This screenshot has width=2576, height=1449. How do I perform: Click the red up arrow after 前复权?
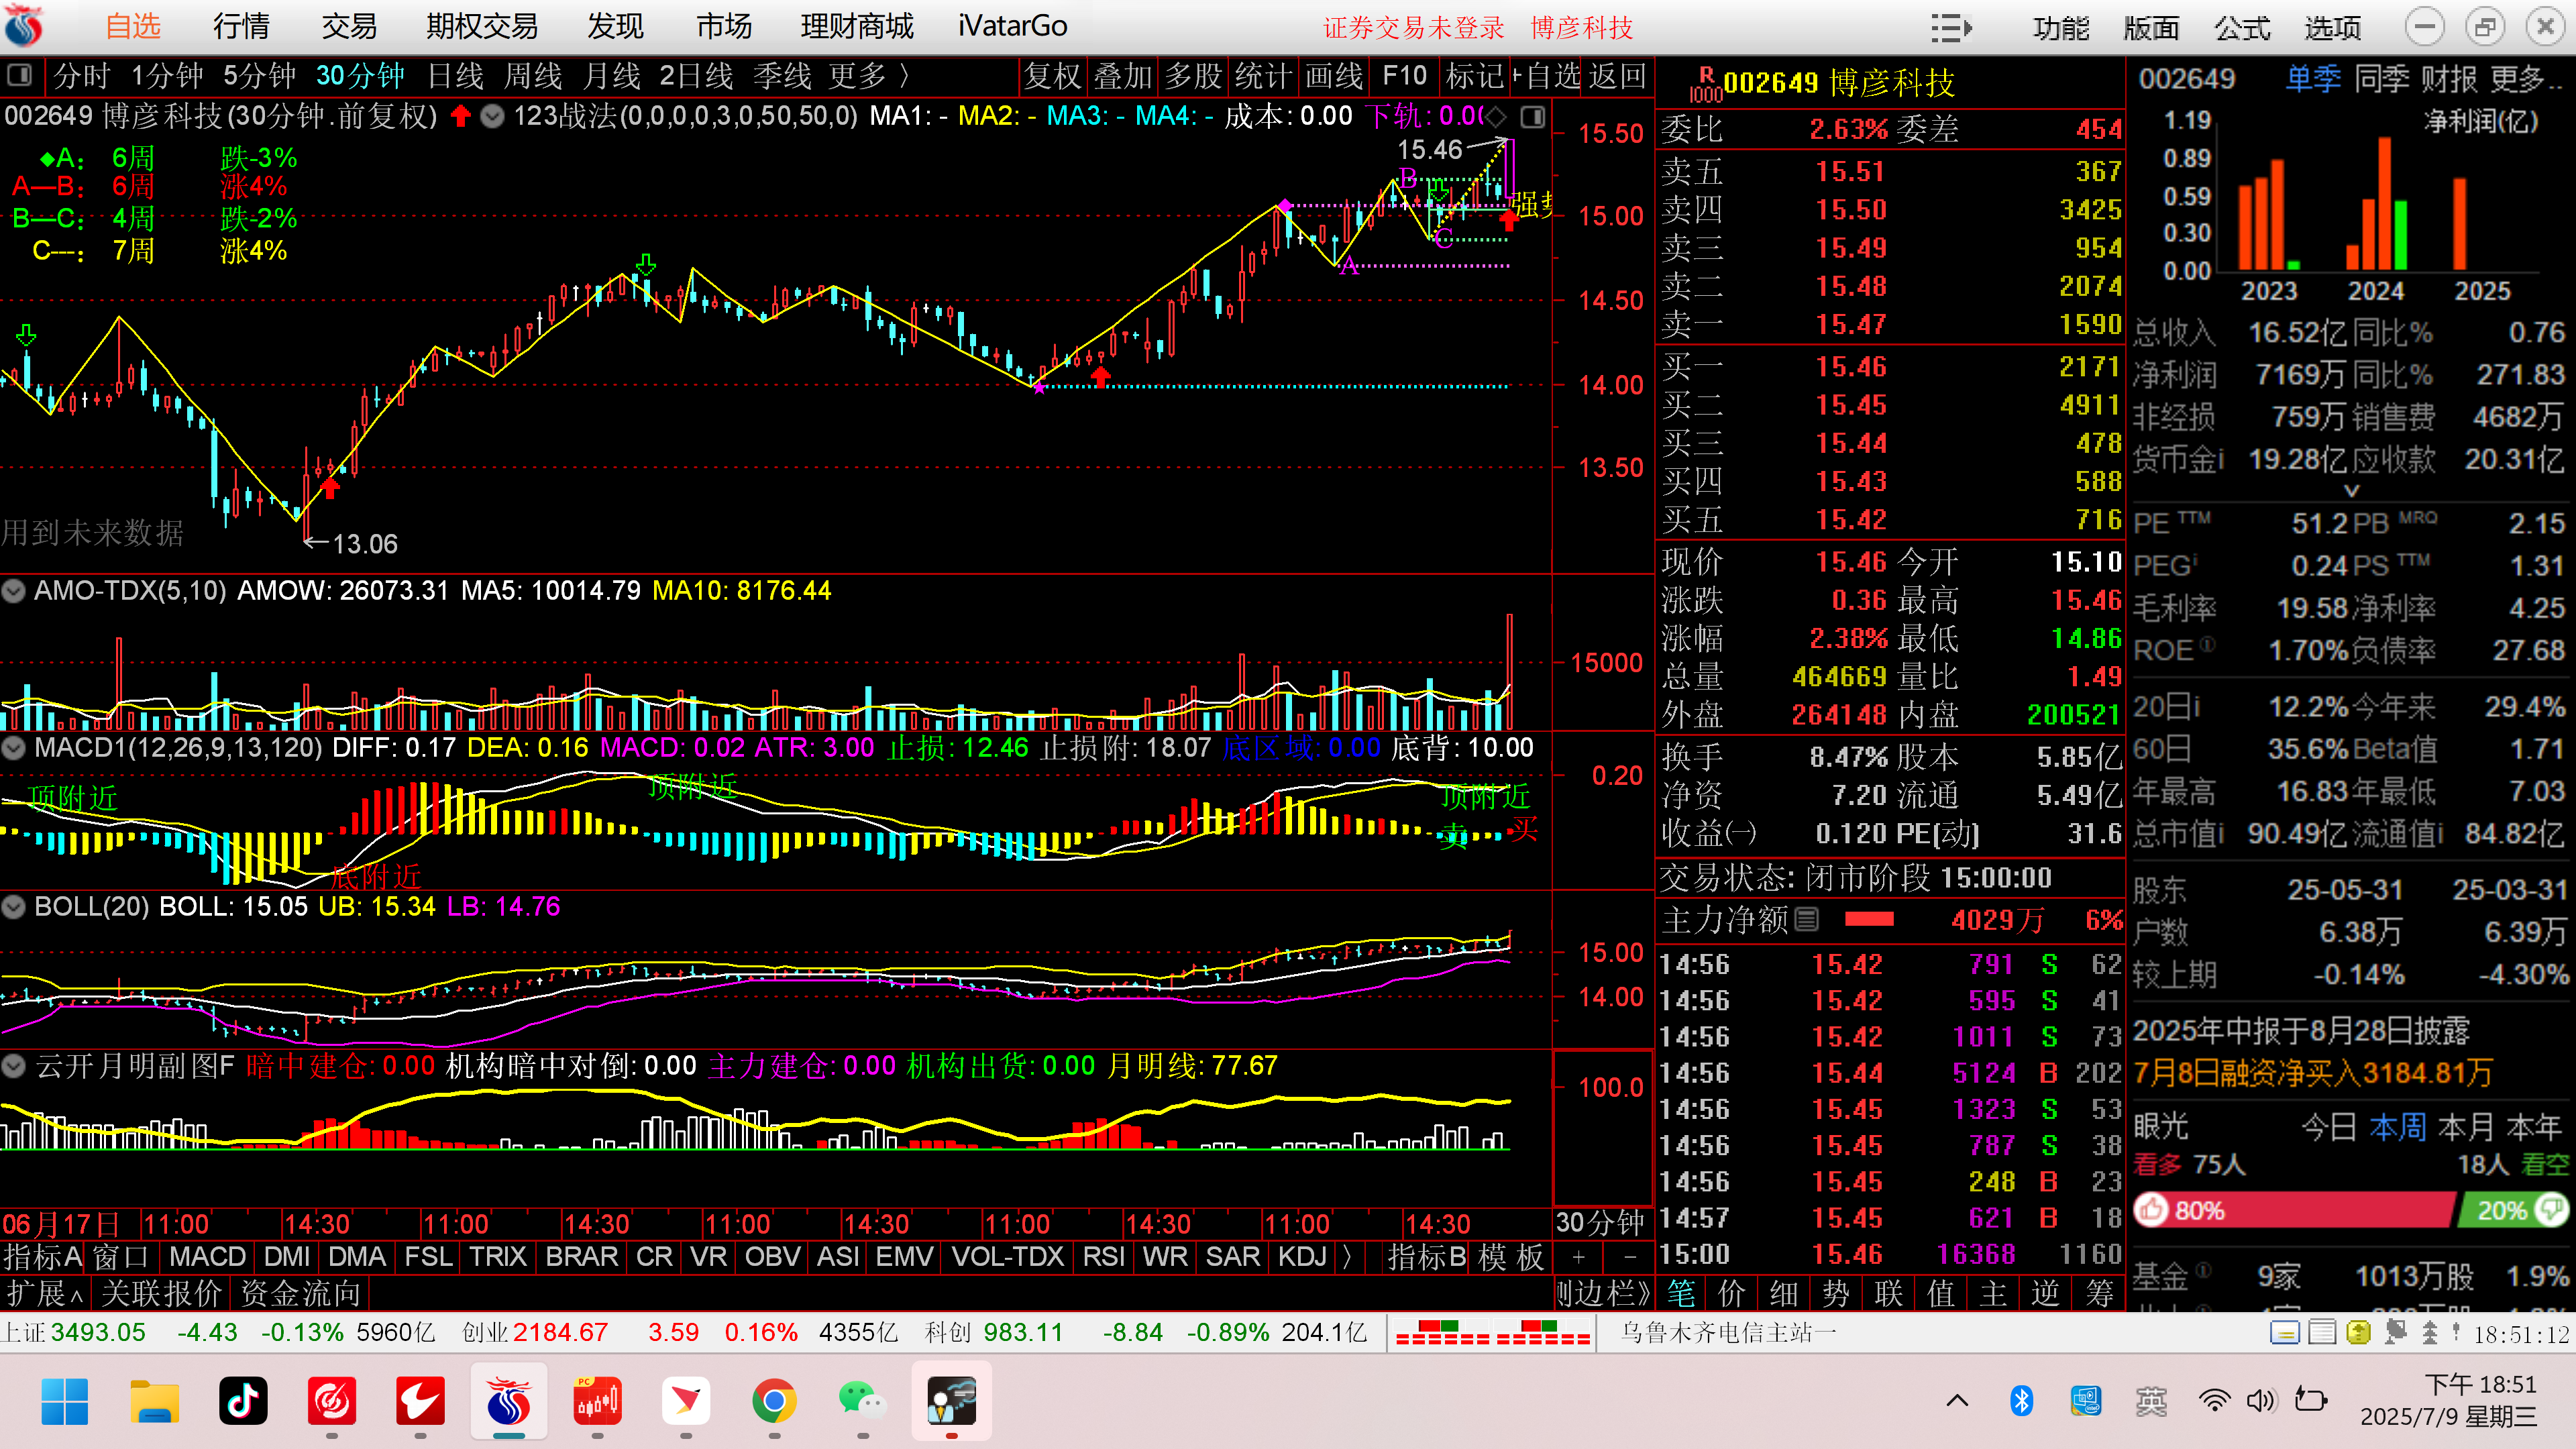460,116
